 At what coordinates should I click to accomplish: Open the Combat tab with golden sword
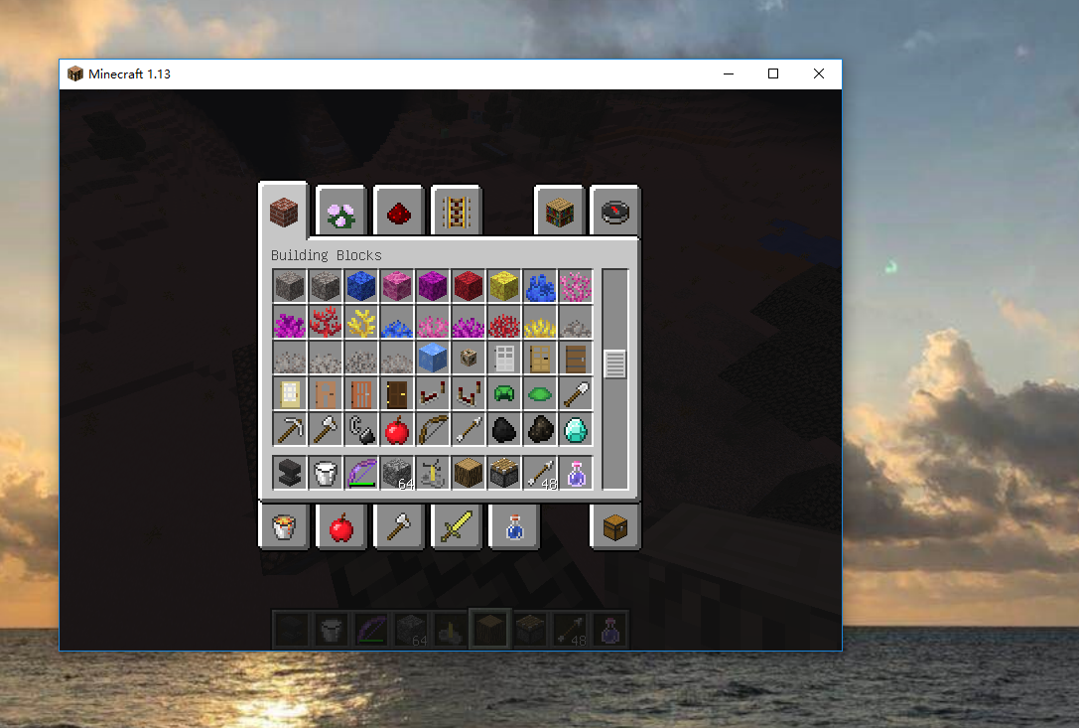pyautogui.click(x=457, y=525)
